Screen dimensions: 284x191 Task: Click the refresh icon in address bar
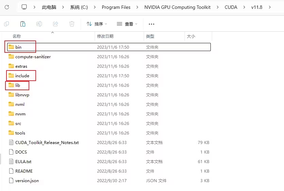7,7
